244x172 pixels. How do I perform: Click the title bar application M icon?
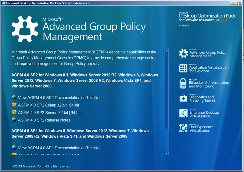[4, 3]
